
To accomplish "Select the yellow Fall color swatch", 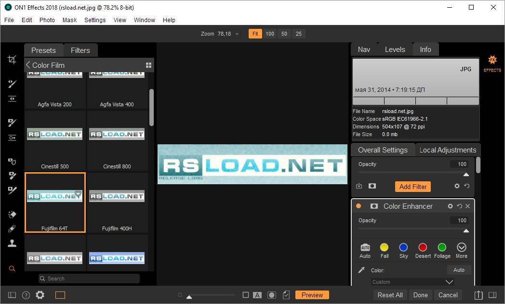I will (x=384, y=247).
